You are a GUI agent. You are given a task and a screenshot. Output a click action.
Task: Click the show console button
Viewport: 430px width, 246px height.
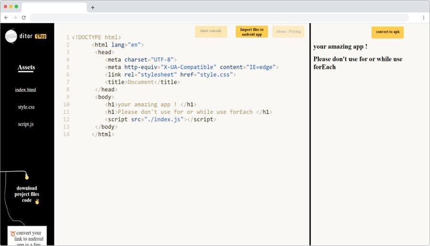click(x=211, y=31)
